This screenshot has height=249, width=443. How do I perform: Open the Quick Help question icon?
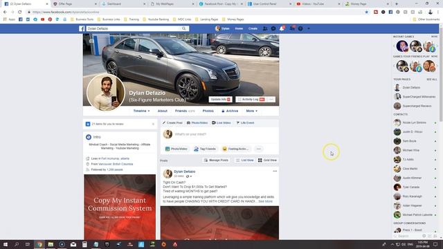[300, 28]
